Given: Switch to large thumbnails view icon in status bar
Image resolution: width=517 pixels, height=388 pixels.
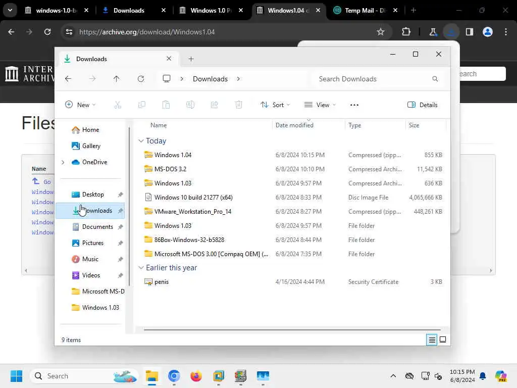Looking at the screenshot, I should [x=443, y=339].
